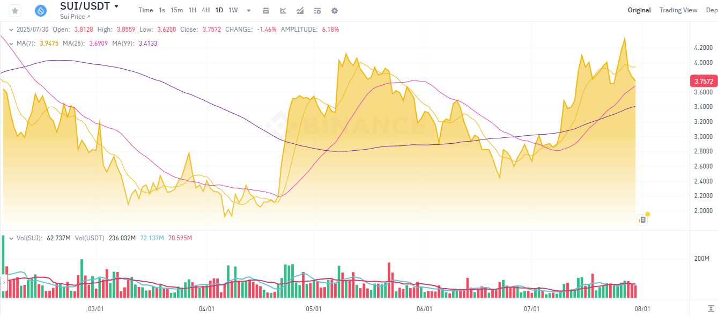
Task: Open the chart display options icon
Action: pos(317,11)
